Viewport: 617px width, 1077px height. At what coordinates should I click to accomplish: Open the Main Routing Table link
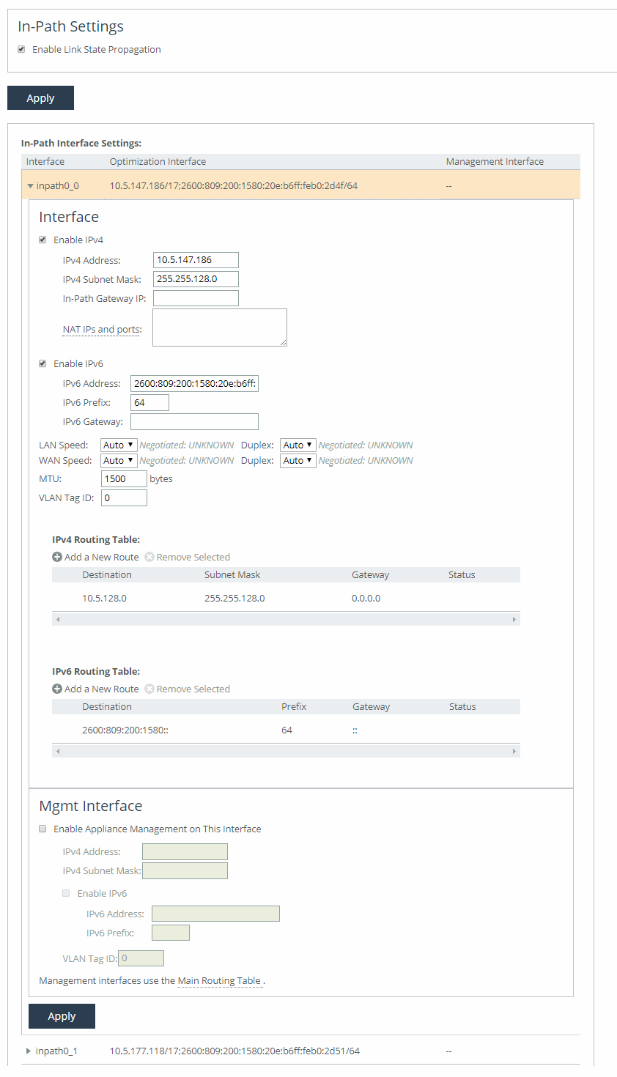click(x=219, y=980)
